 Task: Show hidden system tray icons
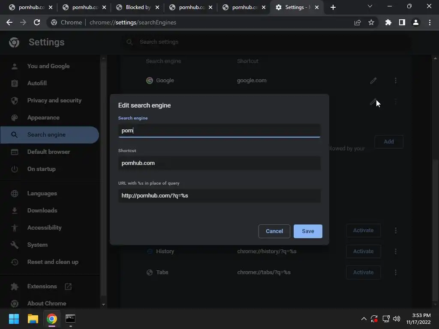pyautogui.click(x=364, y=319)
